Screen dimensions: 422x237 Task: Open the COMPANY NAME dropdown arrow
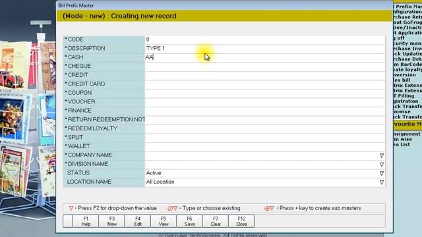tap(381, 155)
